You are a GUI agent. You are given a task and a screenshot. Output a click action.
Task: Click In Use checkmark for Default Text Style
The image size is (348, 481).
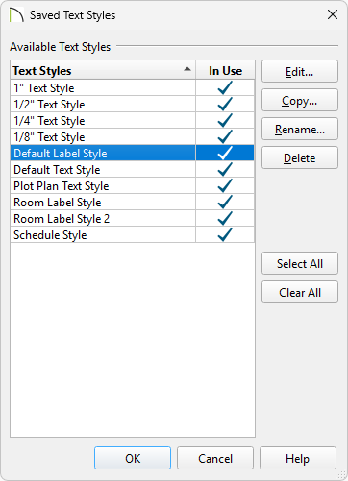tap(225, 169)
